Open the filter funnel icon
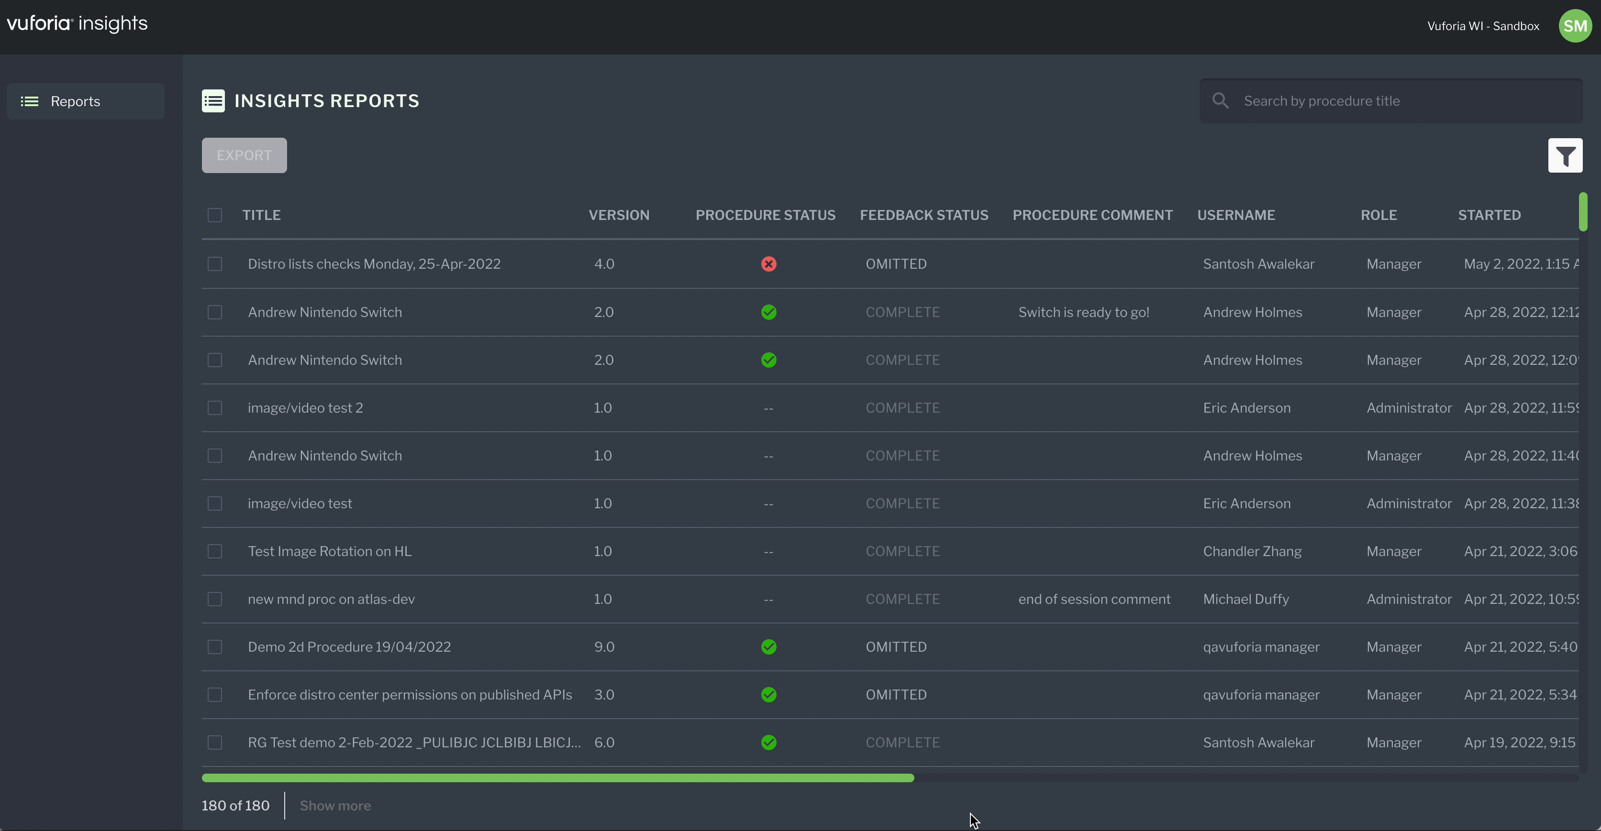Screen dimensions: 1601x831 pos(1565,155)
